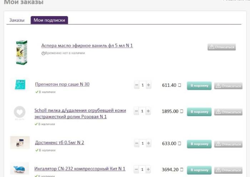Click the Scholl heart placeholder image

coord(20,112)
